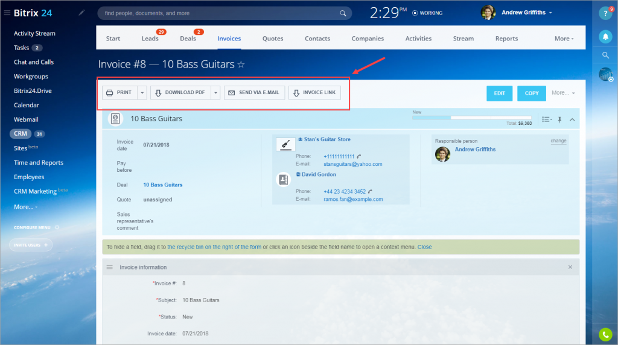
Task: Collapse the 10 Bass Guitars summary panel
Action: coord(572,119)
